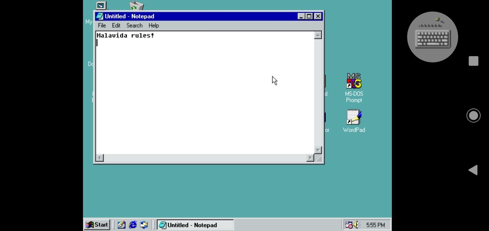489x231 pixels.
Task: Tap the Android home circle button
Action: tap(474, 116)
